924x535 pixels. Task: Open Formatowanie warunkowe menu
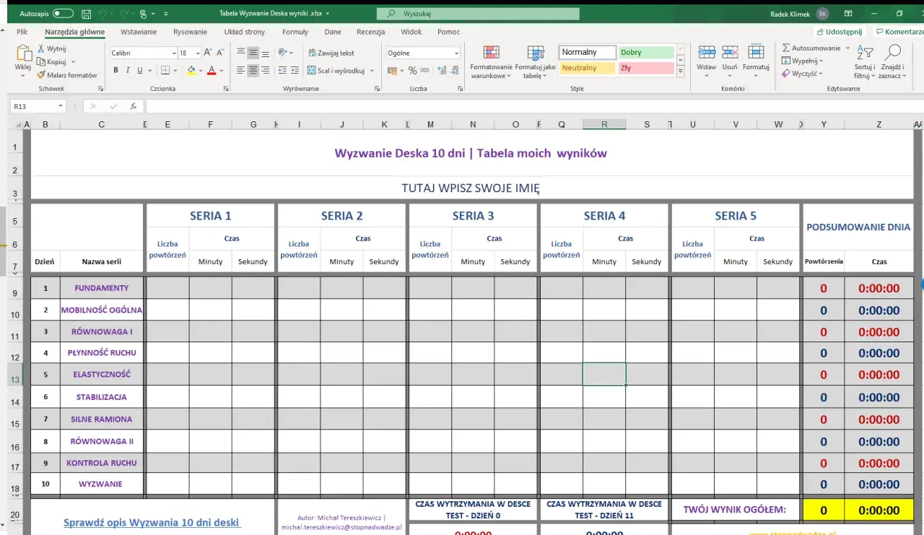491,62
